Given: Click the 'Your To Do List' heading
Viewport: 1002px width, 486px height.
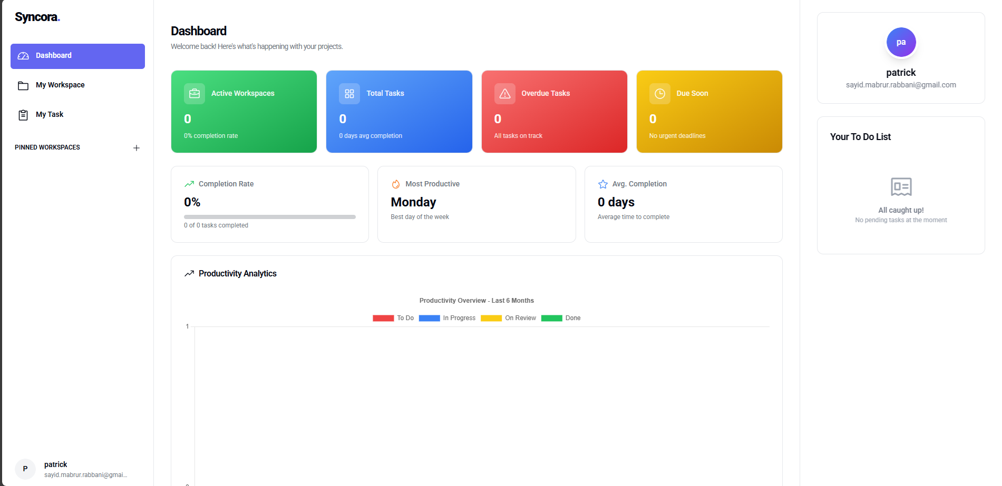Looking at the screenshot, I should point(860,137).
